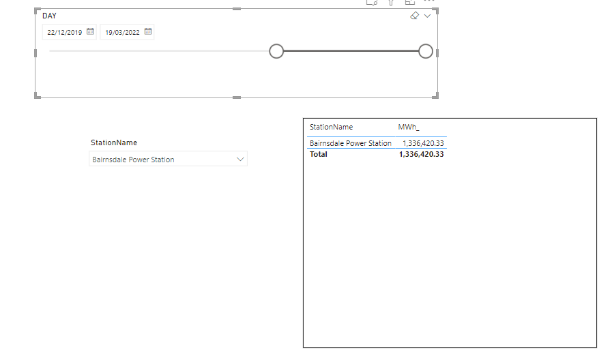Click the bottom-middle resize handle of DAY slicer

point(237,97)
